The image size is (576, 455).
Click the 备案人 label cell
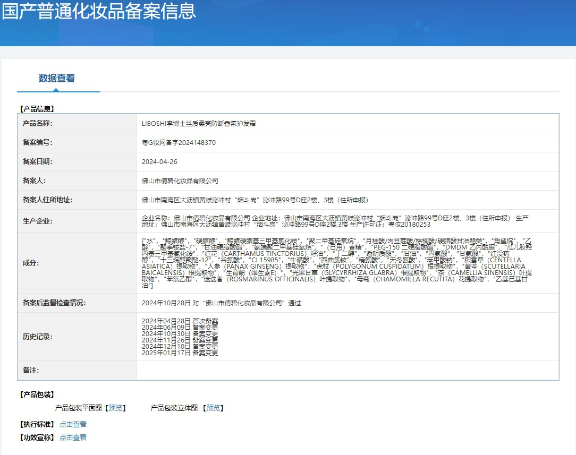coord(77,181)
